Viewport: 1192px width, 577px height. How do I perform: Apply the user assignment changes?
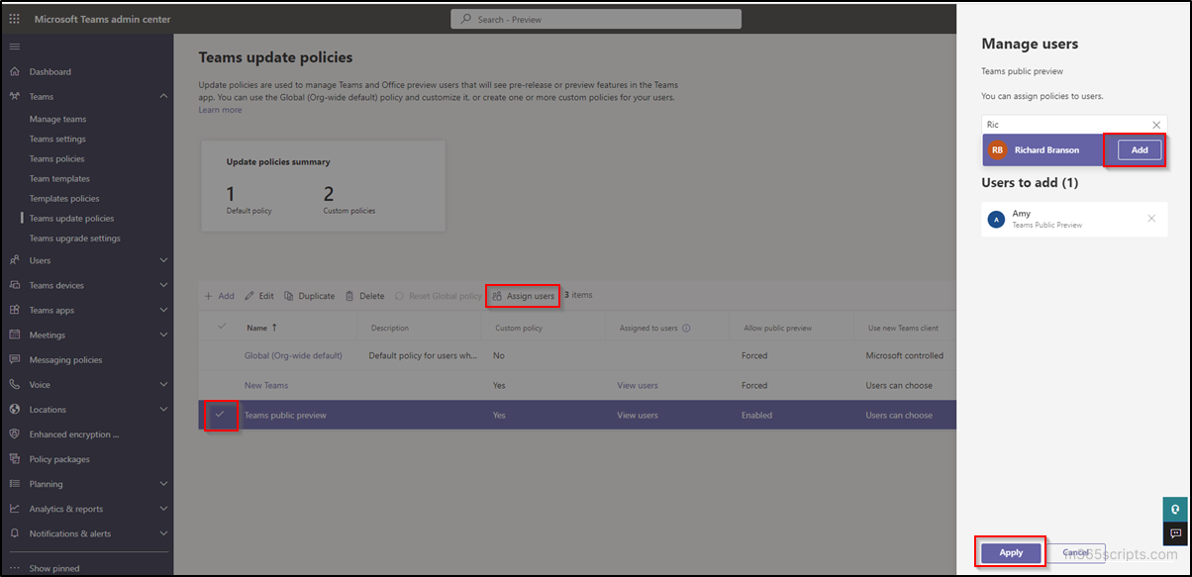(x=1009, y=552)
